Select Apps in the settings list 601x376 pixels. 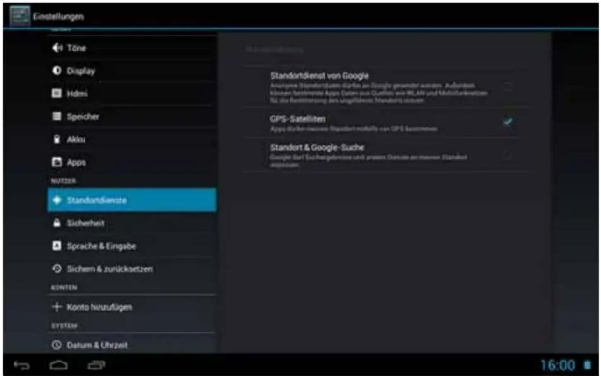coord(132,163)
